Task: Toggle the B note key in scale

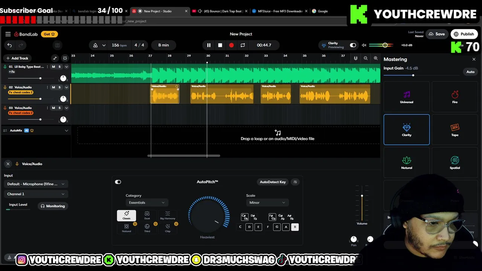Action: pos(295,227)
